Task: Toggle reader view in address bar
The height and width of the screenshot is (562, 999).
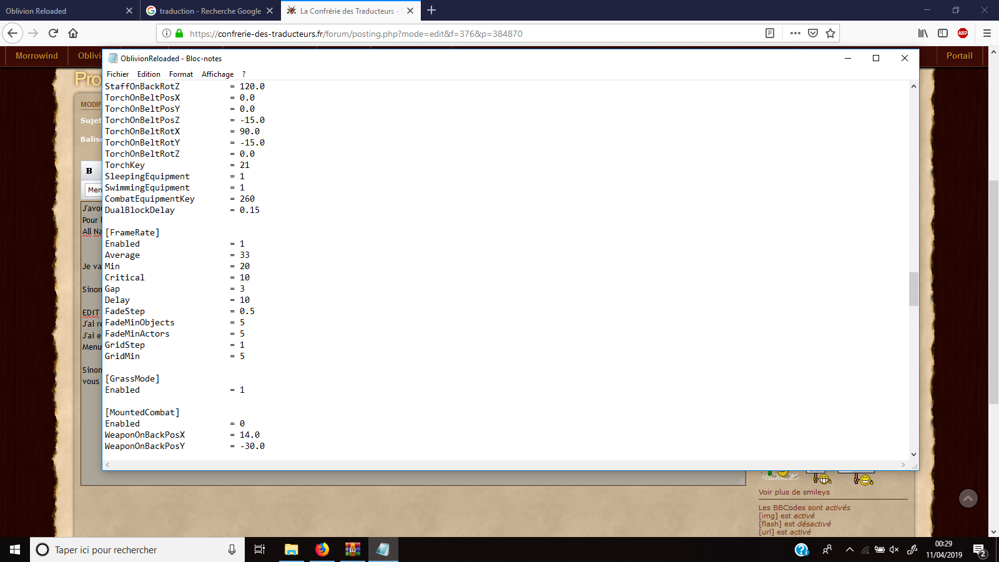Action: (770, 33)
